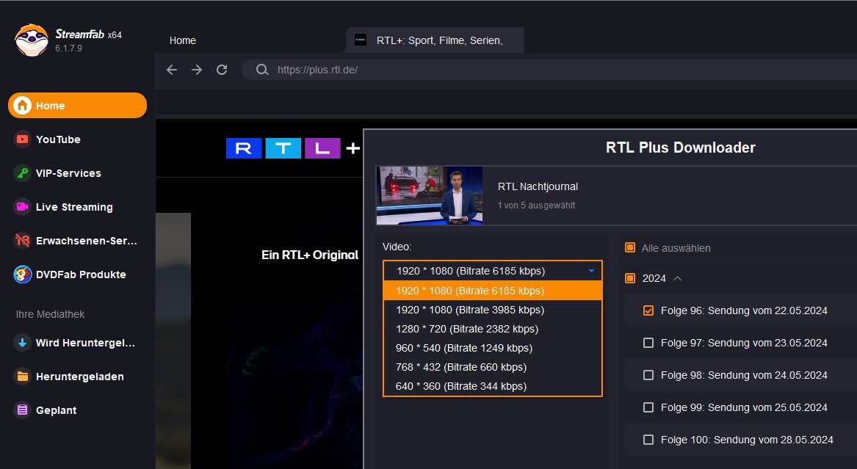The width and height of the screenshot is (857, 469).
Task: Show the Geplant scheduled downloads list
Action: click(56, 410)
